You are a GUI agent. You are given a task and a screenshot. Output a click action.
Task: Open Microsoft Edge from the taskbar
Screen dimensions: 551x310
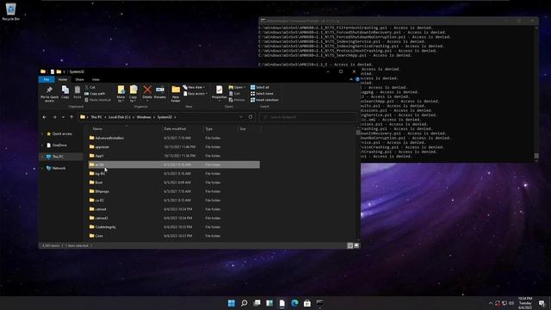pyautogui.click(x=294, y=303)
